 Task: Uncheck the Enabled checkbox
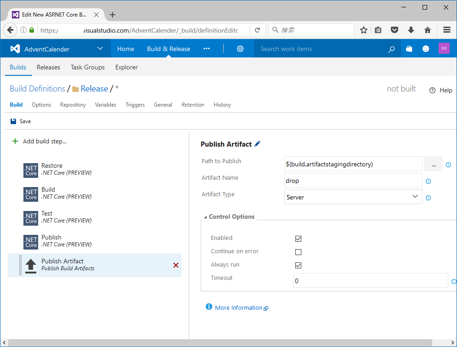(x=298, y=239)
